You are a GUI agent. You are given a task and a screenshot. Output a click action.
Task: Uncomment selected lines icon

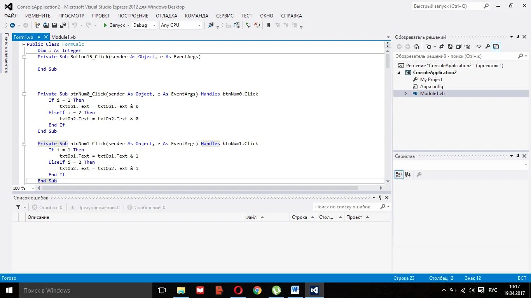(257, 25)
